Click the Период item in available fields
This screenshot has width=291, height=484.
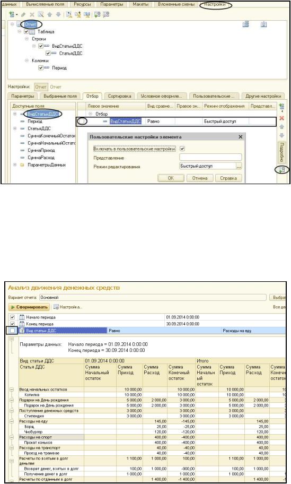pos(35,122)
